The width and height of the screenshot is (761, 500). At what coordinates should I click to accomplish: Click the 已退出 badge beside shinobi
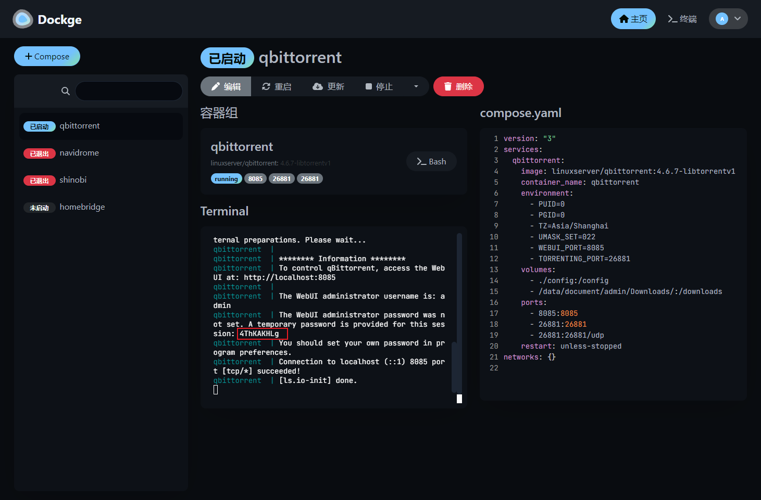[40, 181]
